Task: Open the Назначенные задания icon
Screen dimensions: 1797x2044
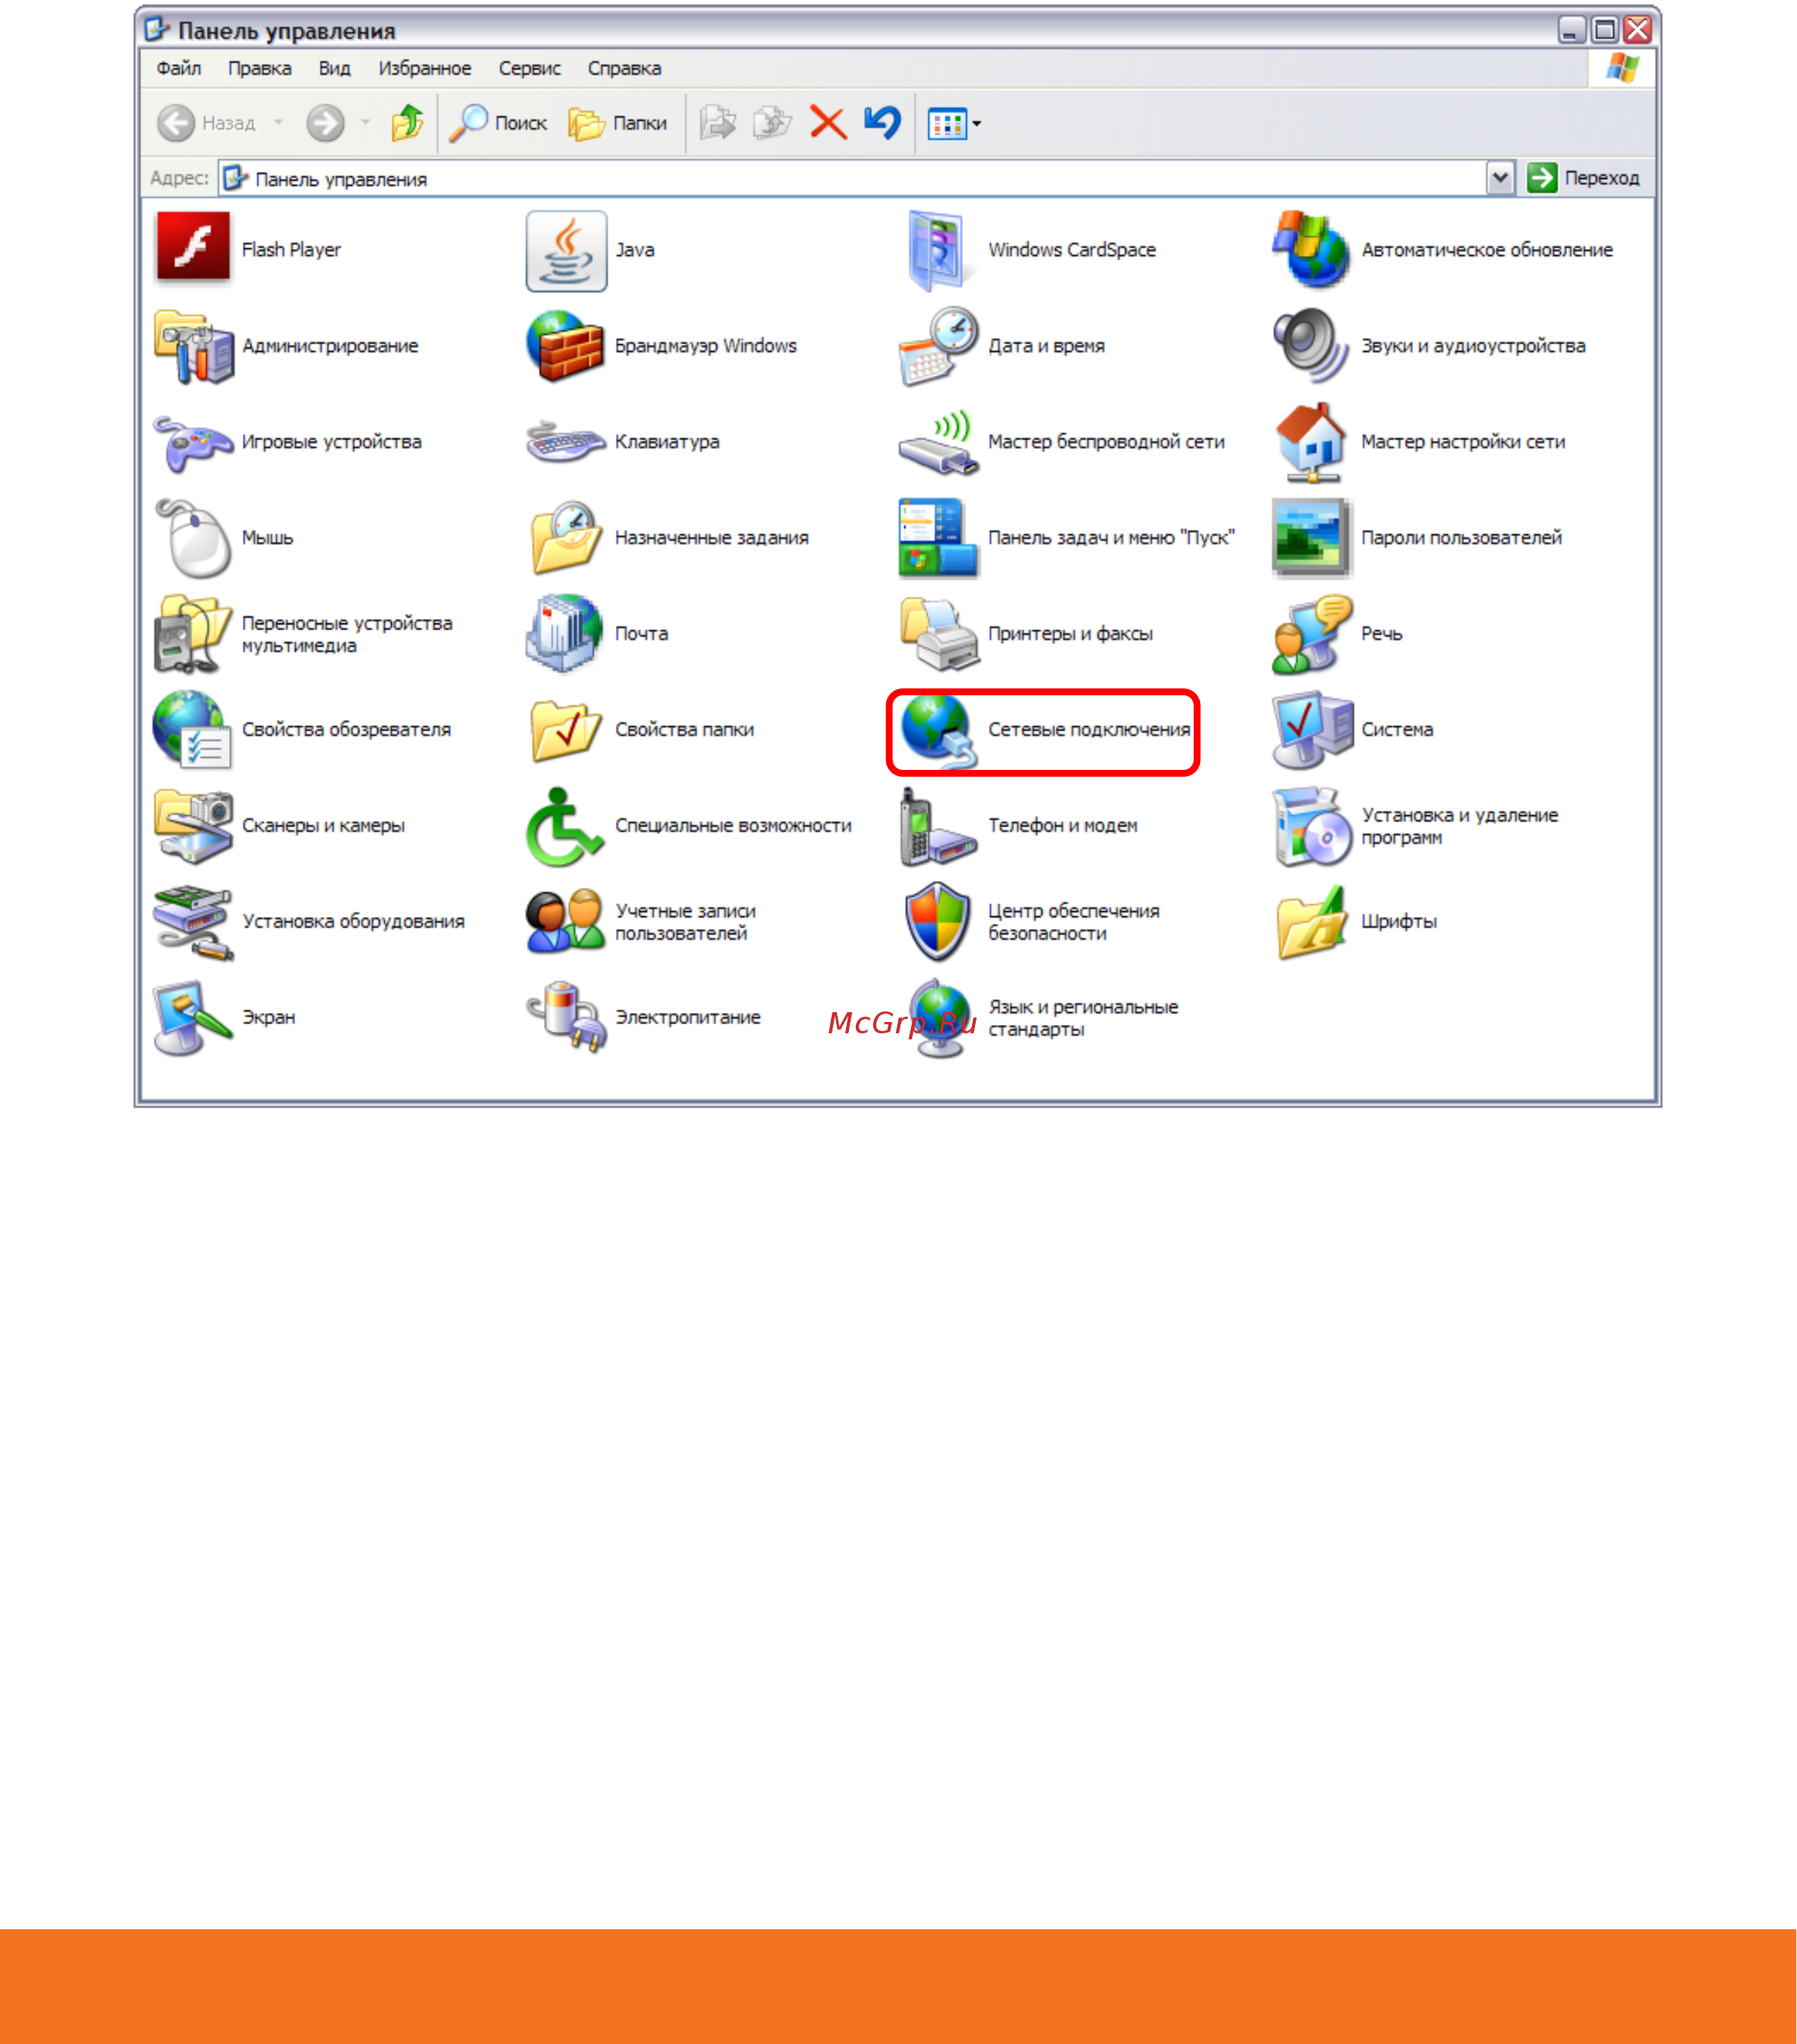Action: tap(566, 538)
